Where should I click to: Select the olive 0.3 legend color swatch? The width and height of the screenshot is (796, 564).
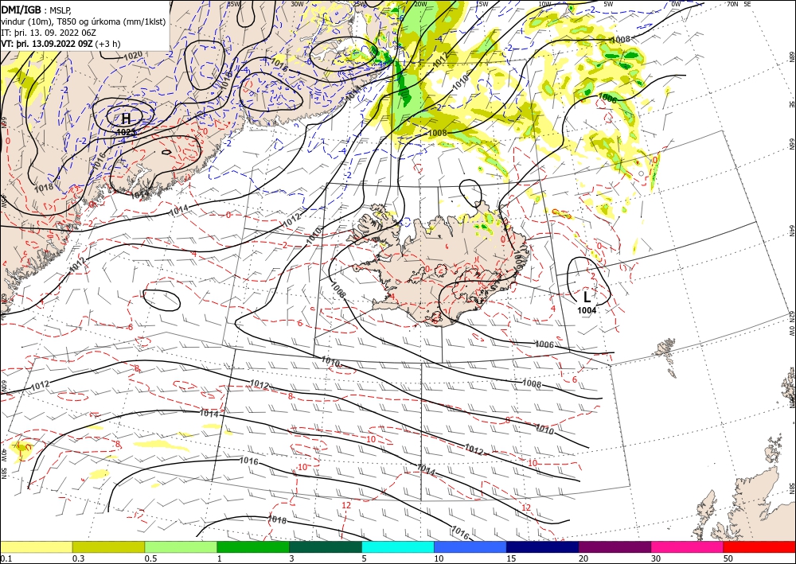pos(108,546)
